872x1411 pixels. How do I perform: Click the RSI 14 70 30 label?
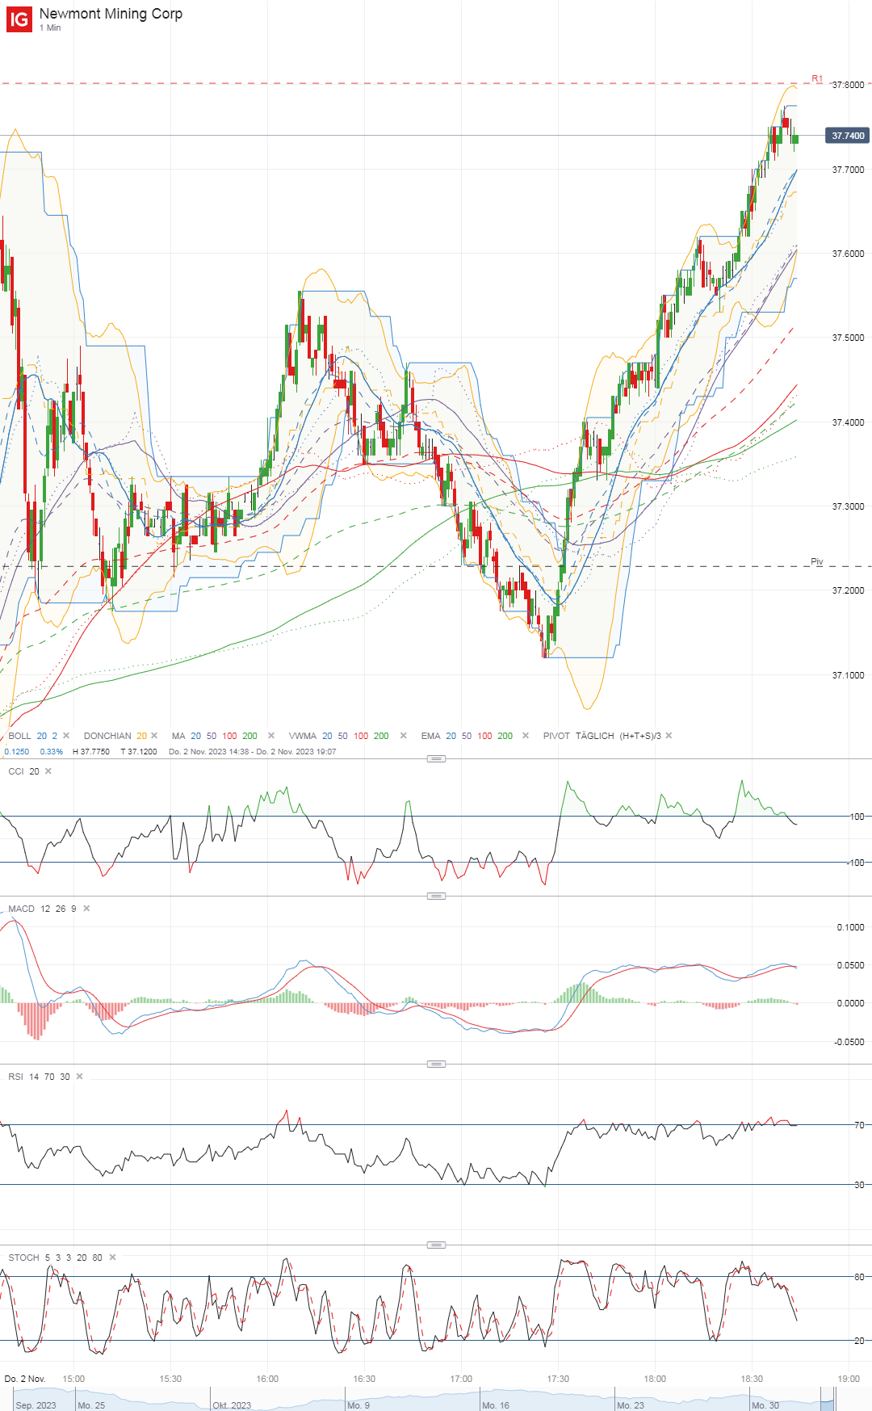39,1077
